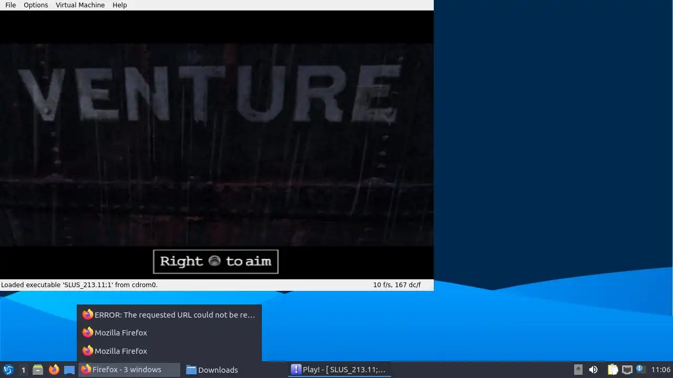Click the folder icon on the Downloads button

(x=191, y=370)
